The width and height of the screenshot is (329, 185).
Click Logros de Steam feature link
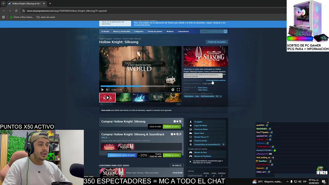(x=200, y=126)
